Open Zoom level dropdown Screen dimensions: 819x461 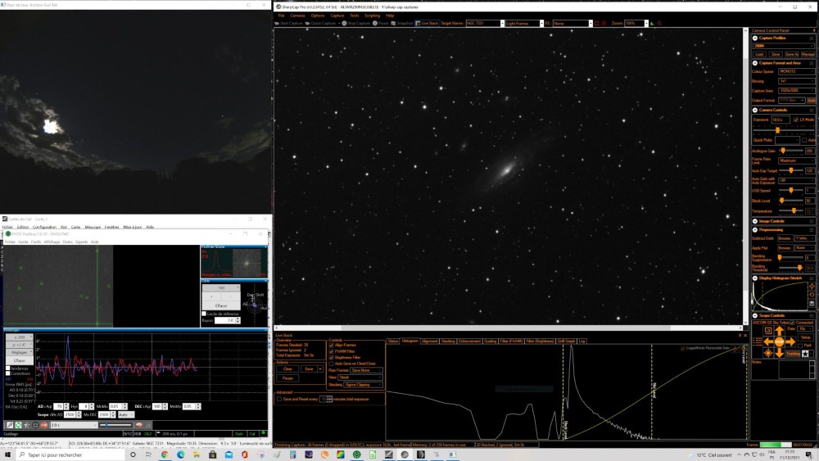[636, 24]
